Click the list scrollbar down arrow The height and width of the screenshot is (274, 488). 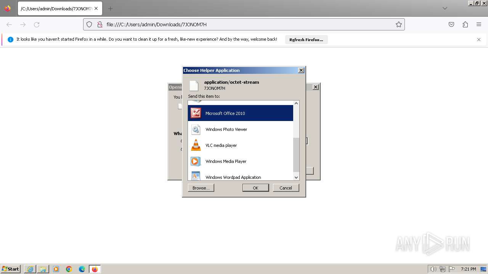tap(296, 177)
